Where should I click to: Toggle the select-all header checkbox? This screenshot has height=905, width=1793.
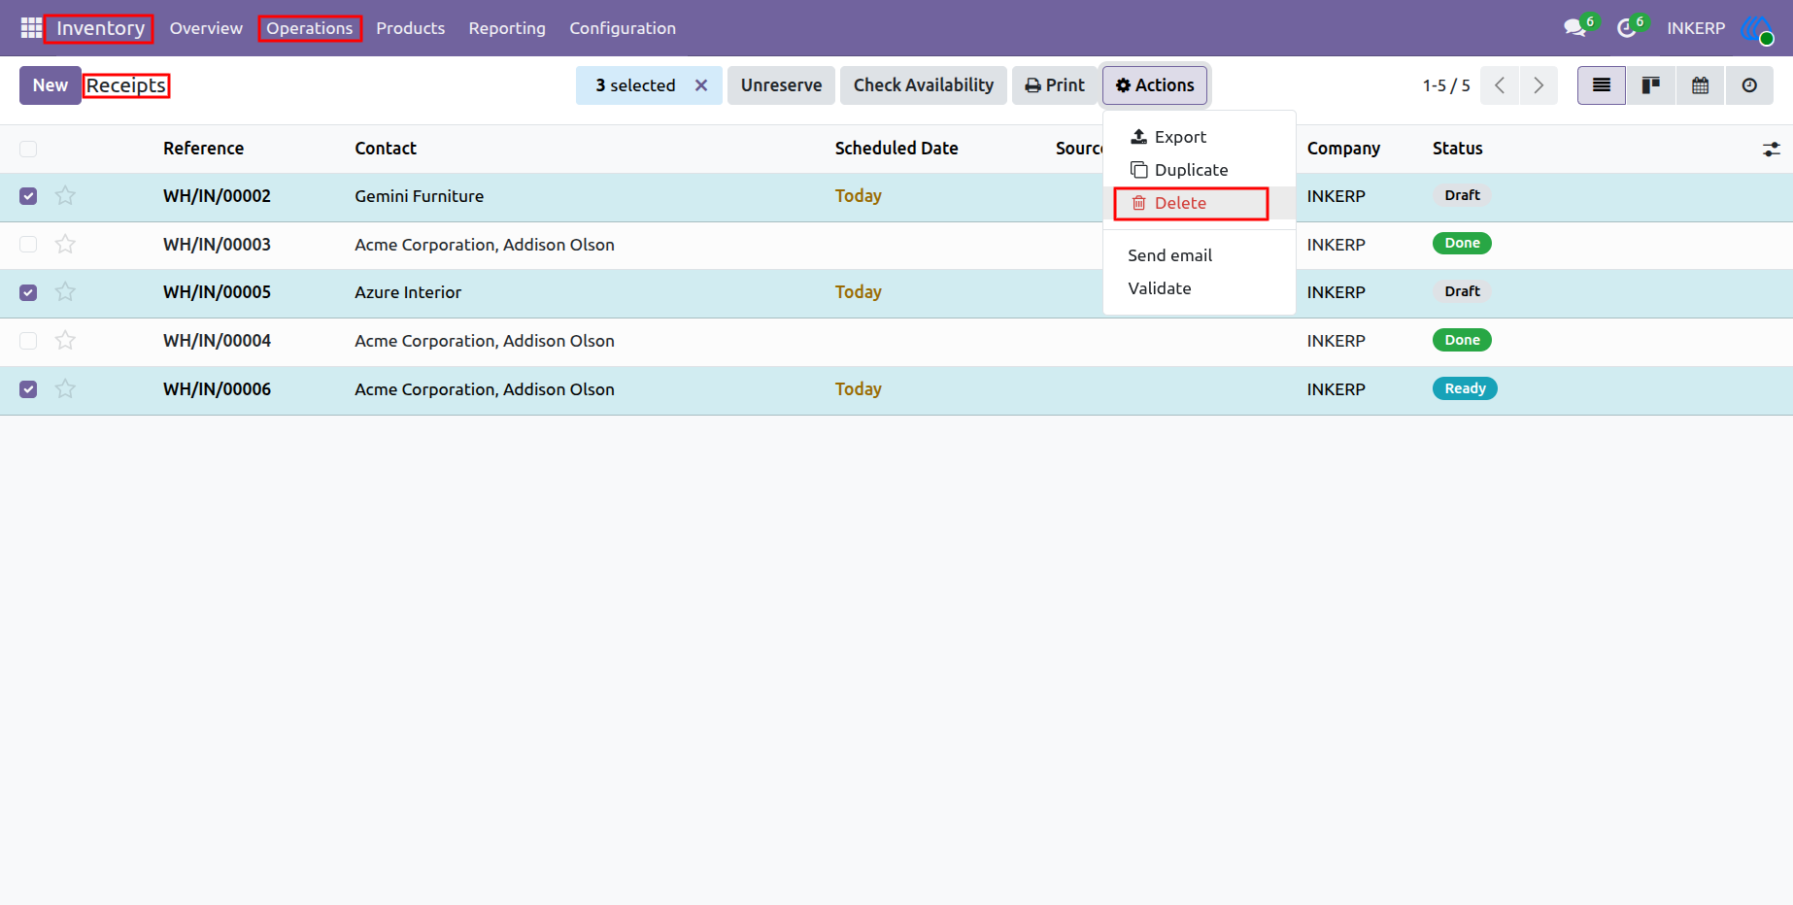(x=28, y=149)
